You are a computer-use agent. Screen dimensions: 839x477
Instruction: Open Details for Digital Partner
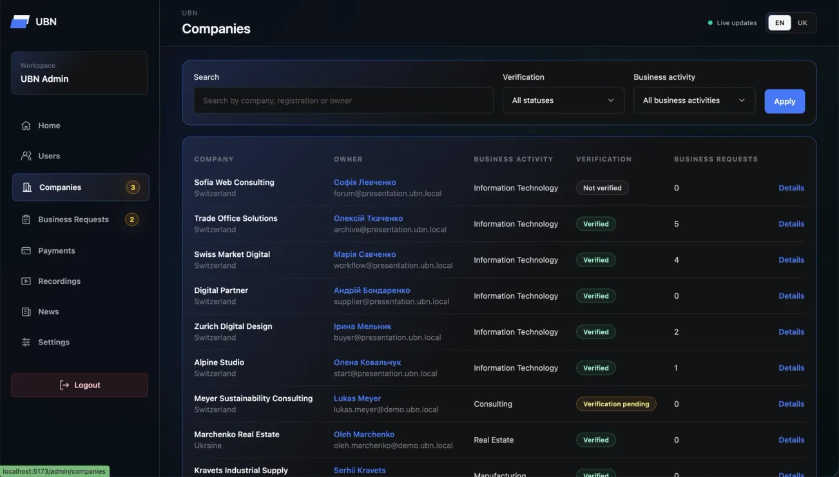coord(791,296)
